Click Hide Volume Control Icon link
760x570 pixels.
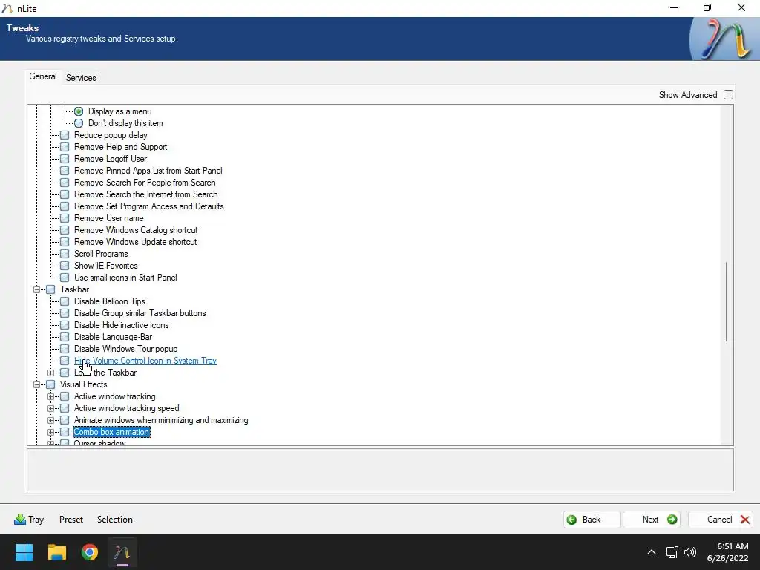(145, 361)
